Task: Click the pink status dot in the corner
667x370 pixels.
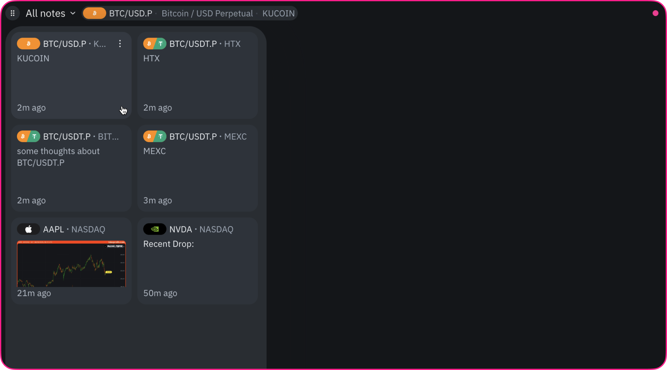Action: [x=655, y=13]
